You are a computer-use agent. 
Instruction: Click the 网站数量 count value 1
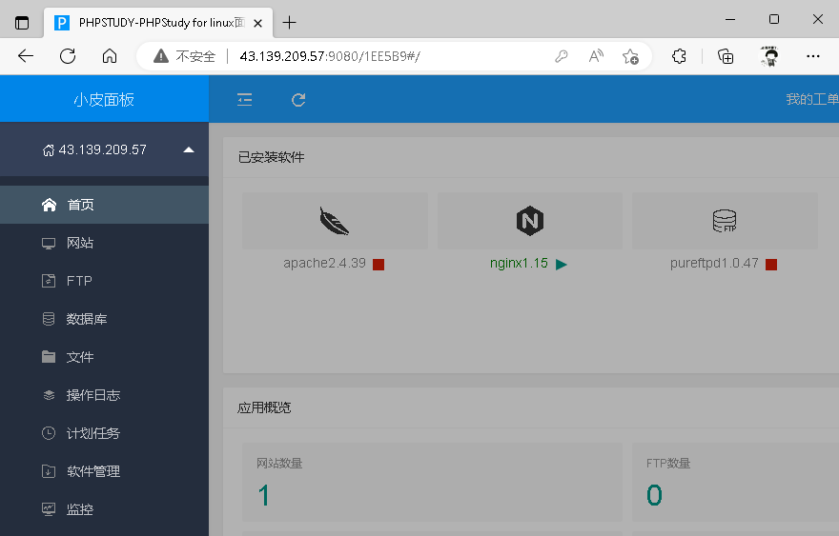[x=264, y=495]
